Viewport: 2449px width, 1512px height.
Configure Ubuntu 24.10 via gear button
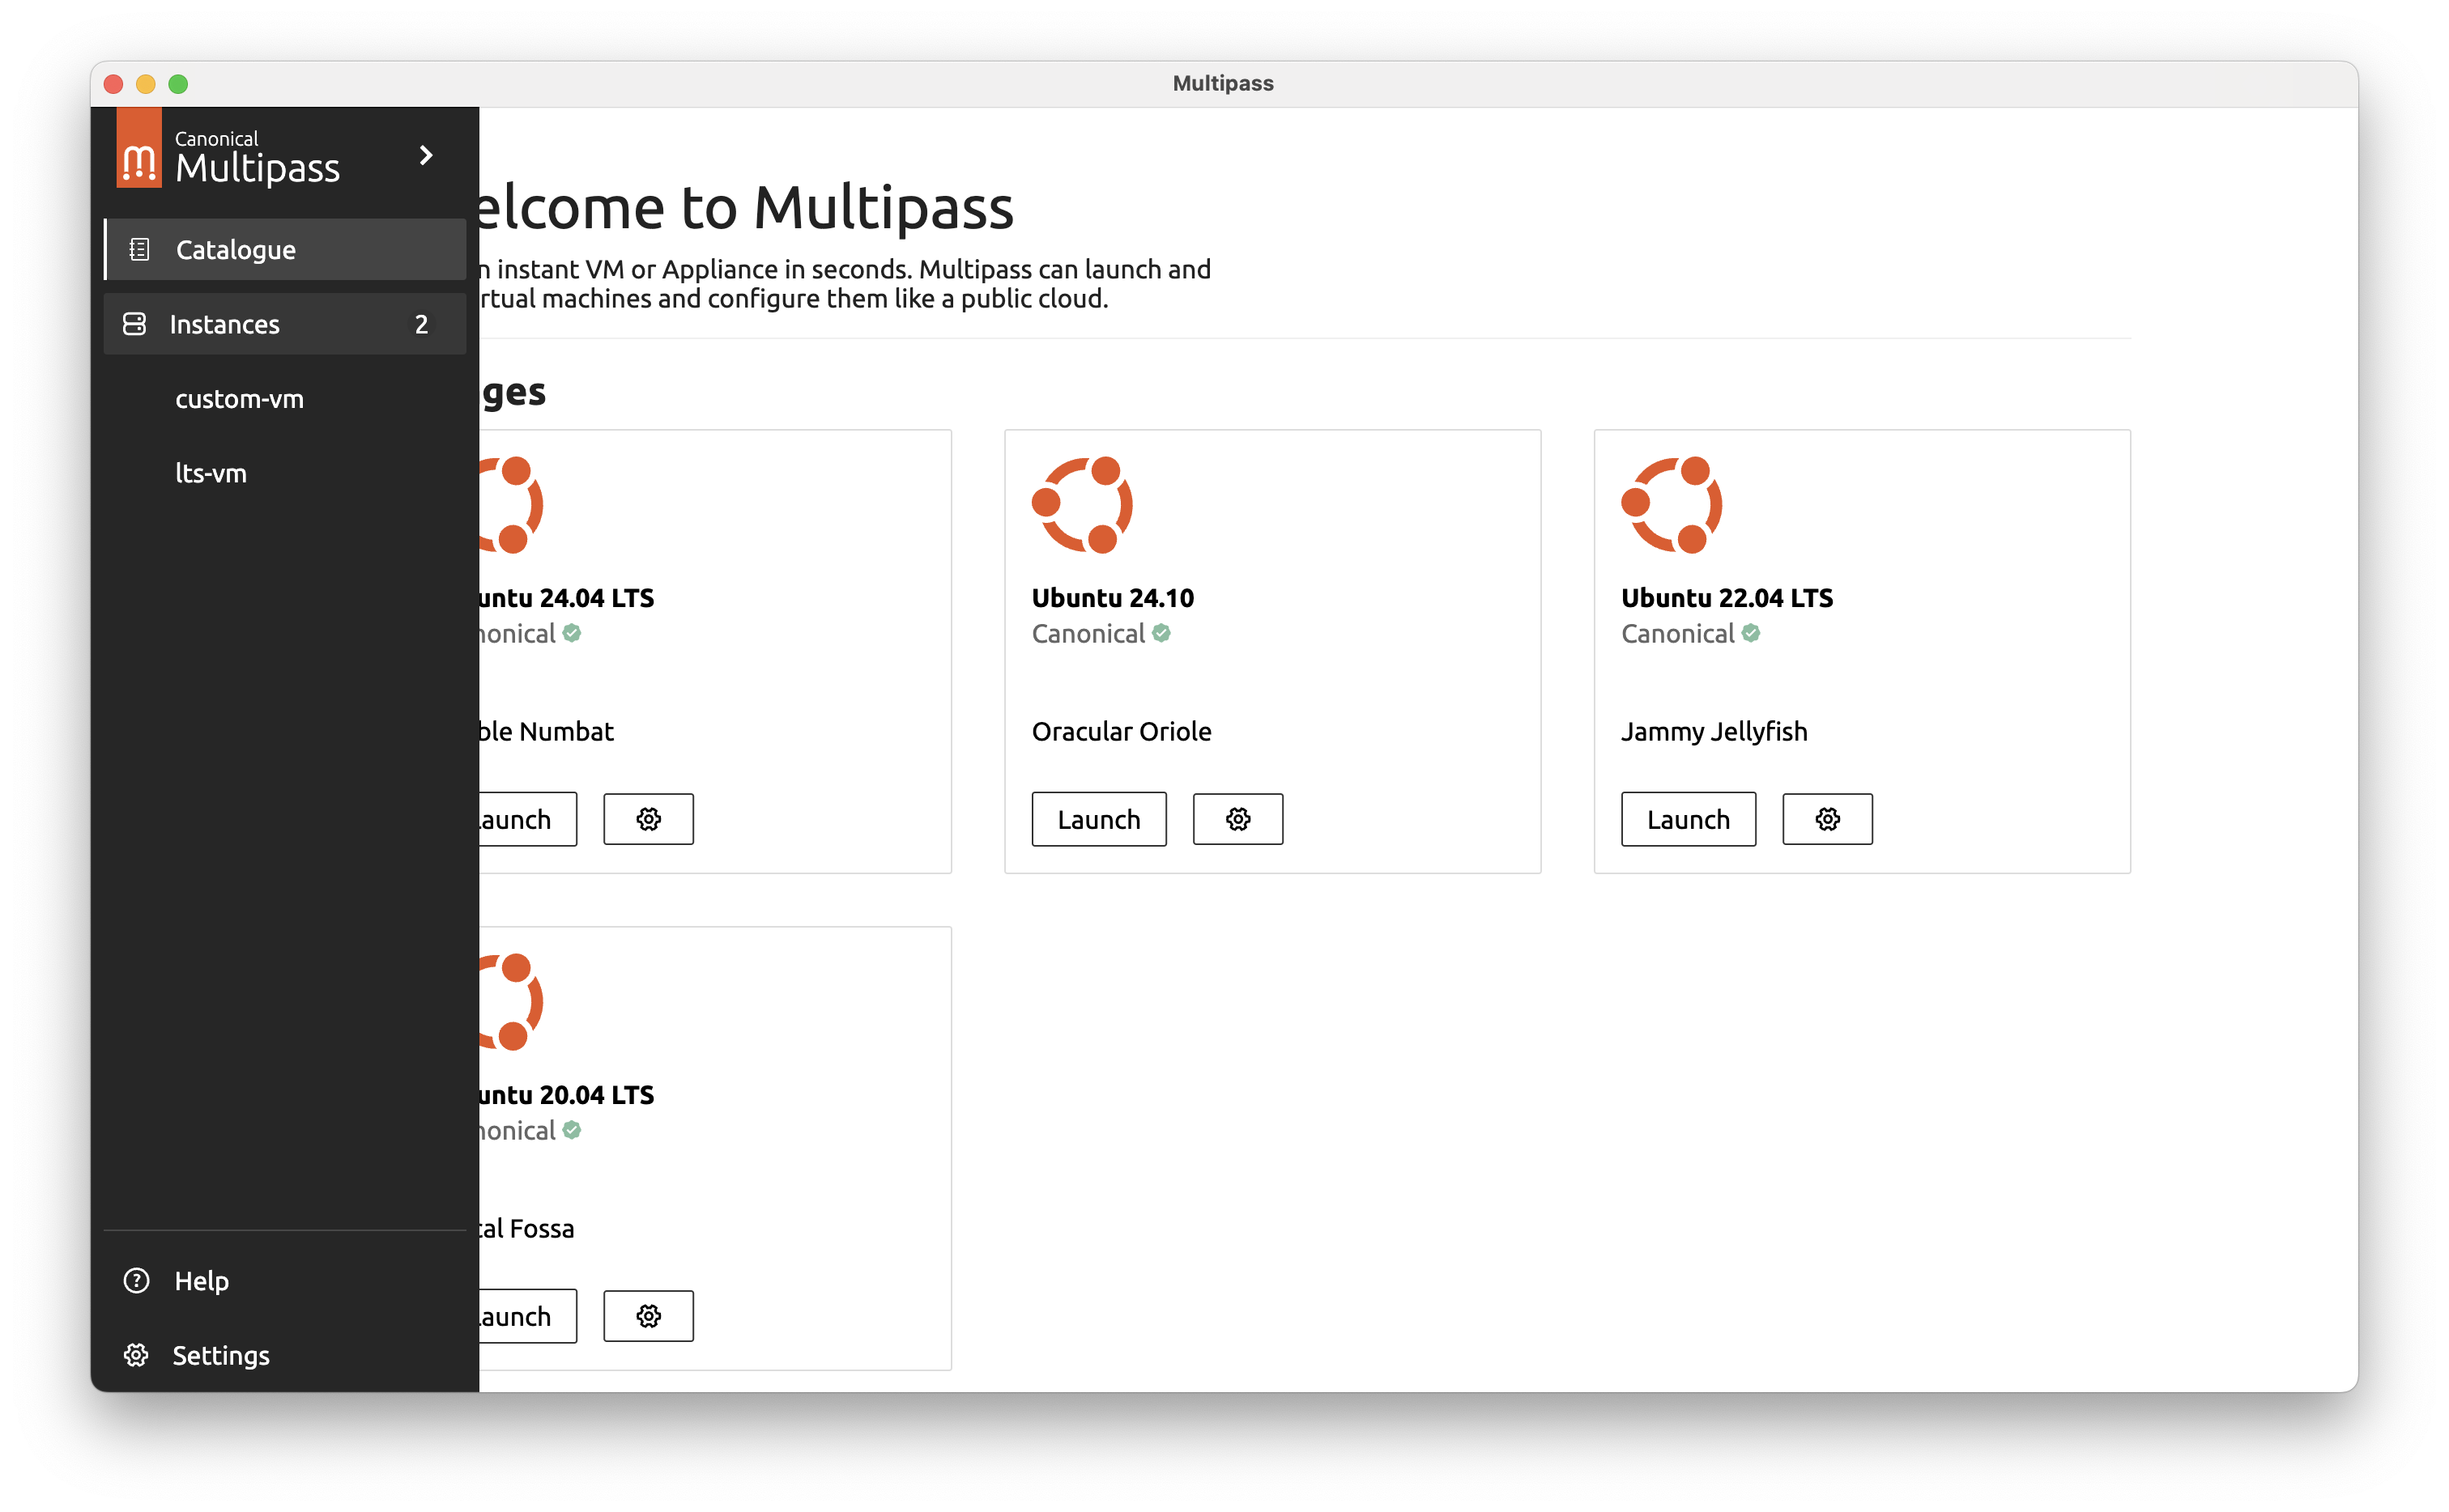coord(1237,819)
